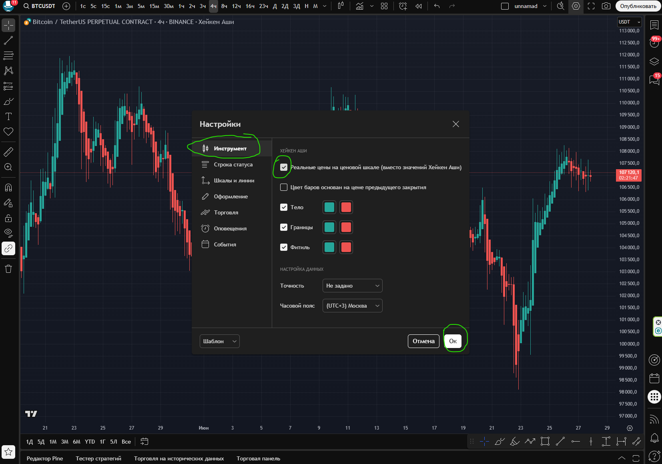The height and width of the screenshot is (464, 662).
Task: Click the green Тело color swatch
Action: (329, 207)
